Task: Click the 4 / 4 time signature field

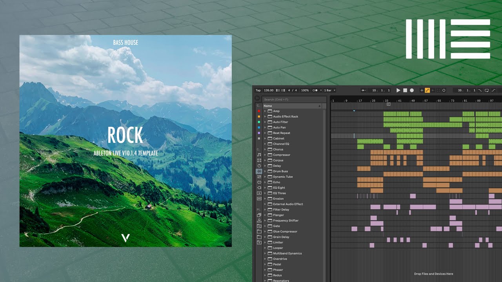Action: click(x=293, y=90)
